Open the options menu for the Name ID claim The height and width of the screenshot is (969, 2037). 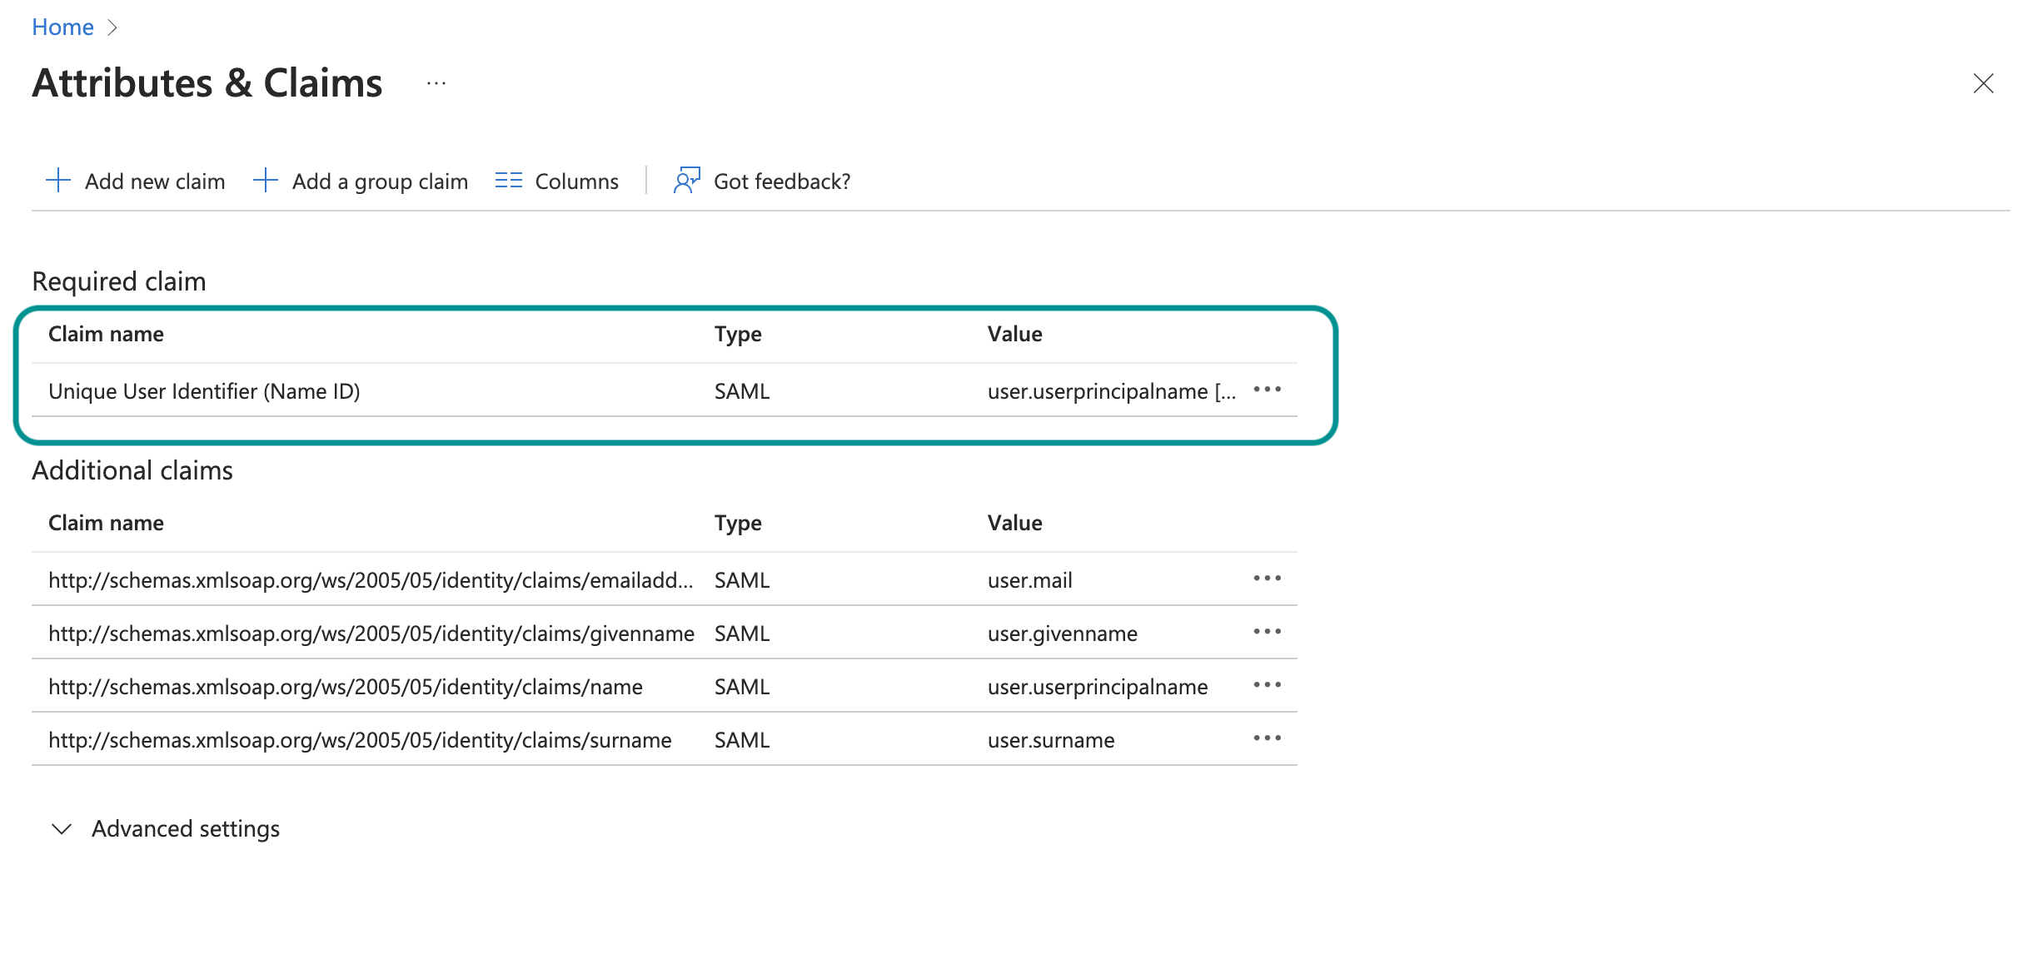click(1267, 390)
